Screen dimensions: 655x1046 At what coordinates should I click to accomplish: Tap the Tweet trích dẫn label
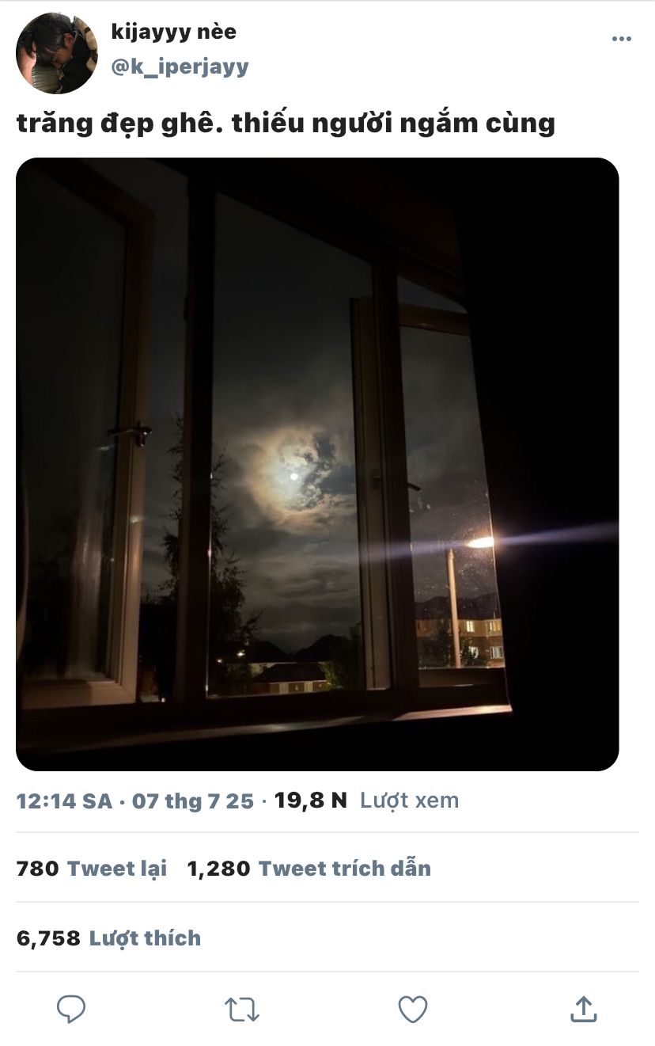pyautogui.click(x=345, y=869)
